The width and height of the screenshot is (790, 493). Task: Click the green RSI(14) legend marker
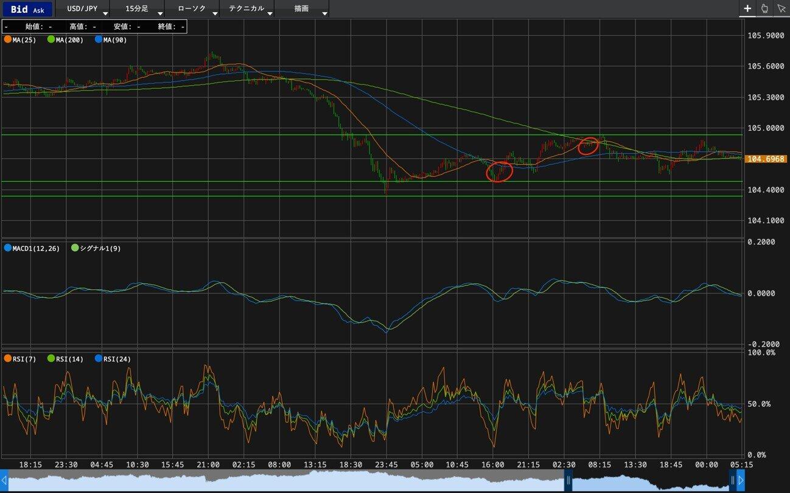click(51, 359)
